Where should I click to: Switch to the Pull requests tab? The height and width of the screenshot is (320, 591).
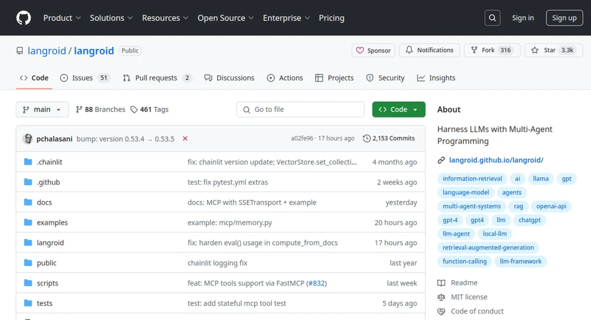tap(157, 78)
